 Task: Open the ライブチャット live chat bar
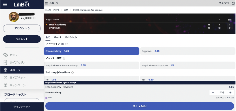[22, 107]
